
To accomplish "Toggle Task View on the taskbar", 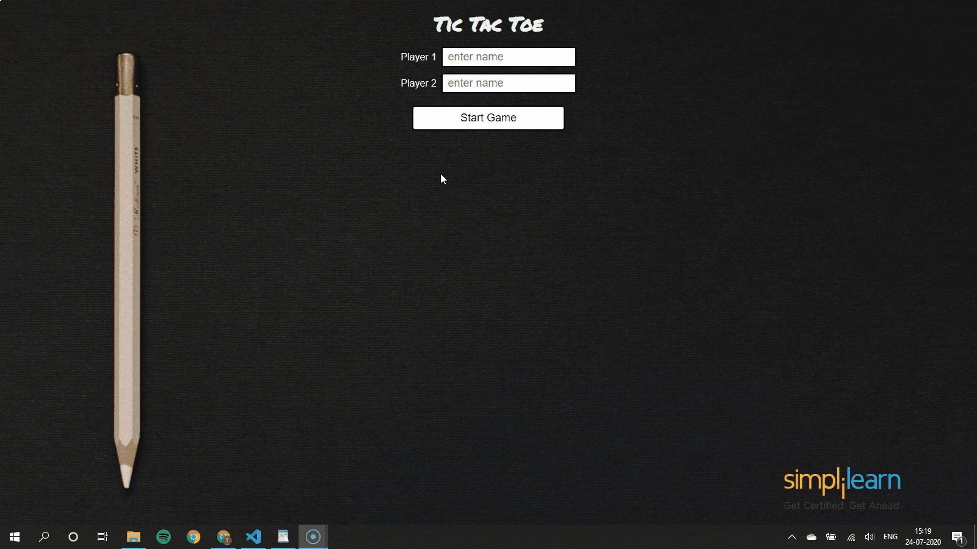I will tap(102, 537).
